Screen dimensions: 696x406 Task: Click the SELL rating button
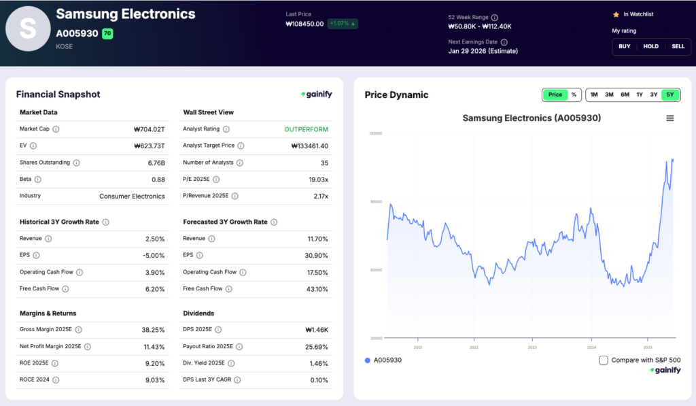pyautogui.click(x=678, y=46)
